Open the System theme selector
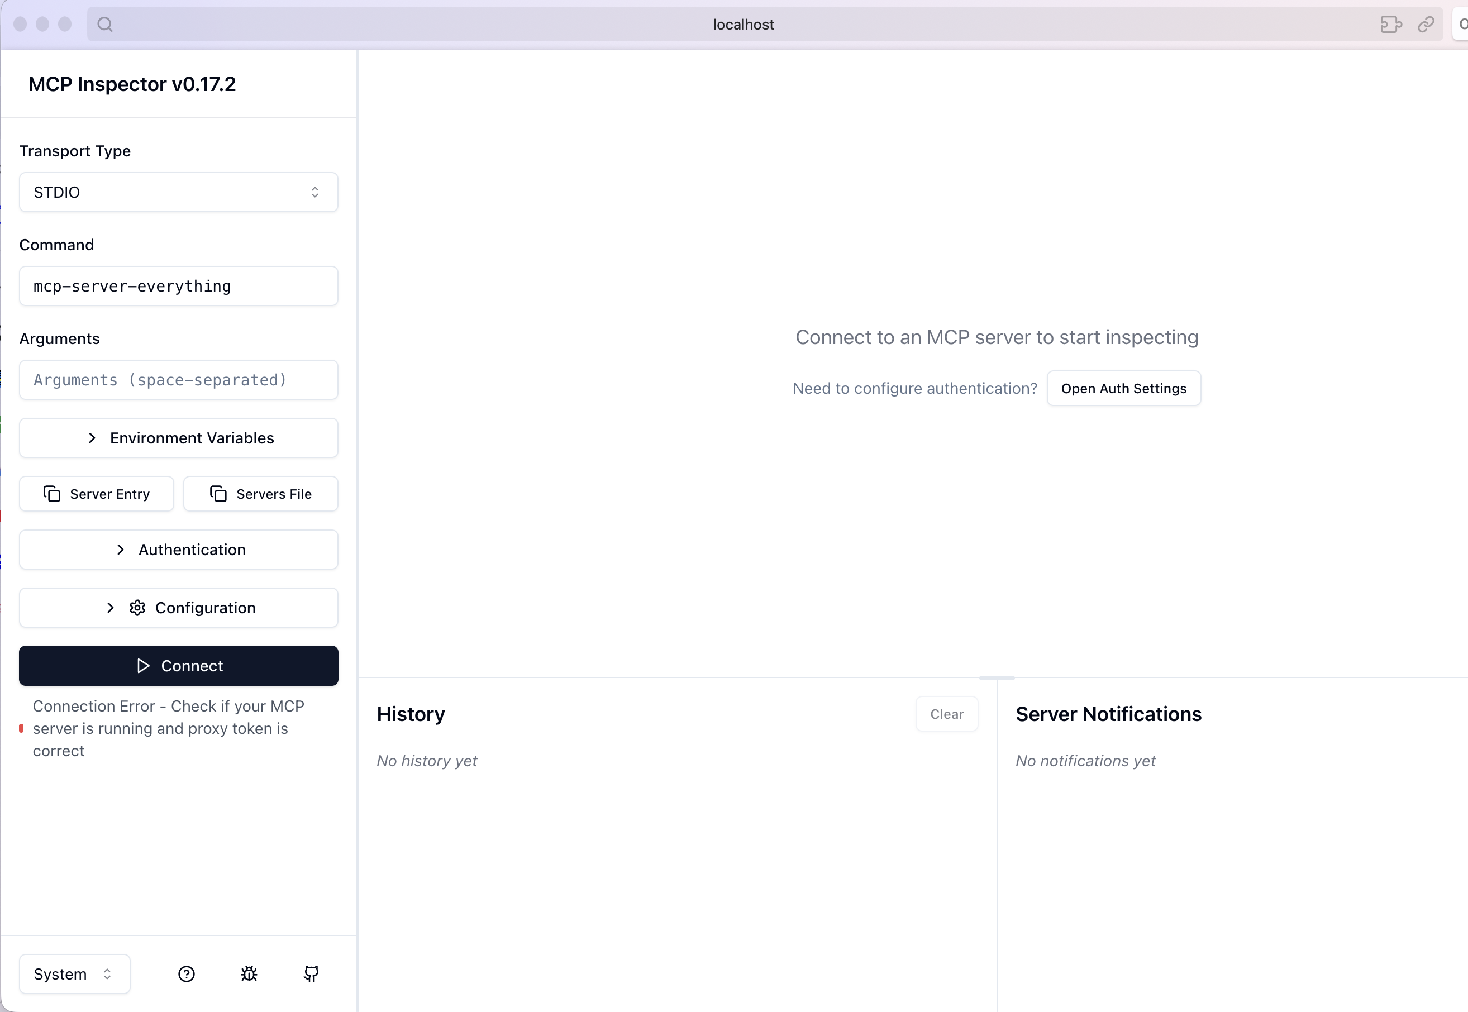 (x=74, y=974)
